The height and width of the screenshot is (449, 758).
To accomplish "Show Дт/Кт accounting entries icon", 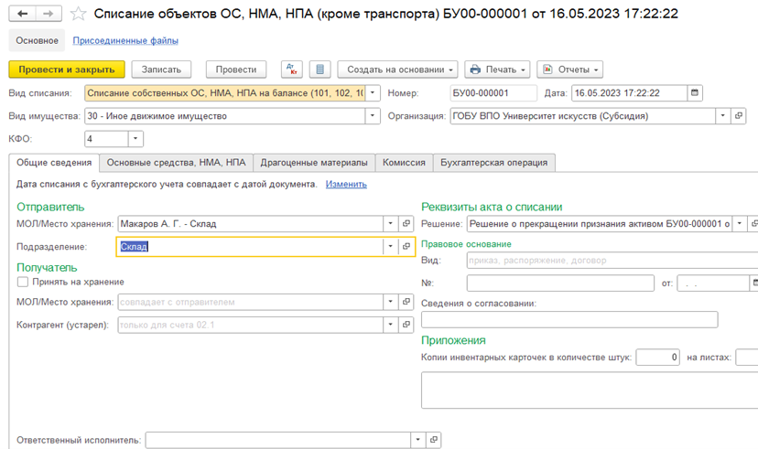I will pos(292,69).
